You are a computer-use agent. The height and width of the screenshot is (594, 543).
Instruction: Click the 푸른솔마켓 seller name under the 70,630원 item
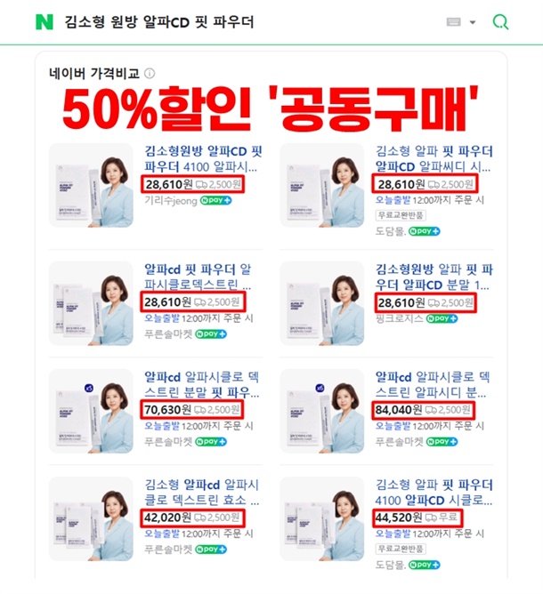pos(168,442)
